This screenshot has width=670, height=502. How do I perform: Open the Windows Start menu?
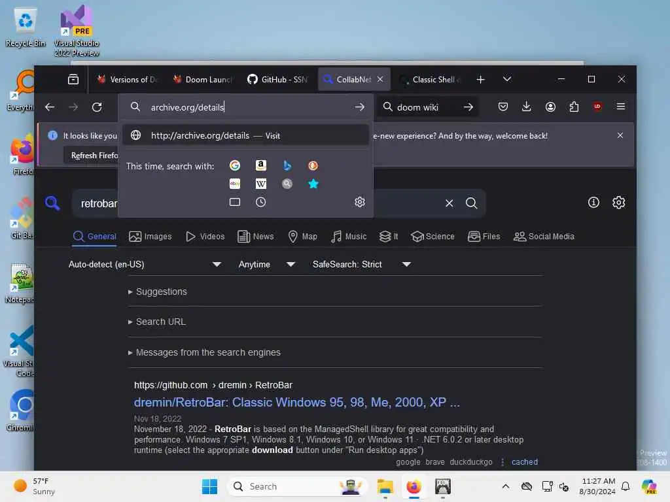click(209, 486)
